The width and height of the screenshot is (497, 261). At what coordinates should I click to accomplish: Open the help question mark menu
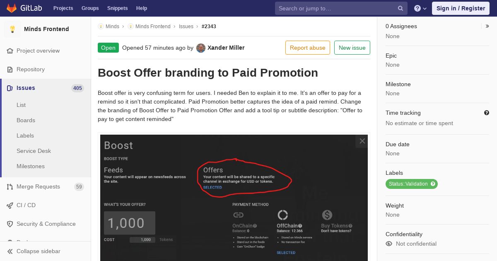(420, 8)
